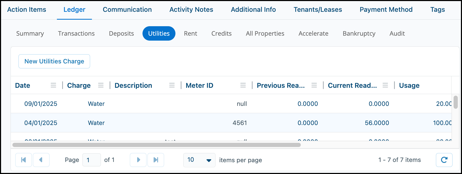462x174 pixels.
Task: Open the Tenants/Leases tab
Action: (318, 10)
